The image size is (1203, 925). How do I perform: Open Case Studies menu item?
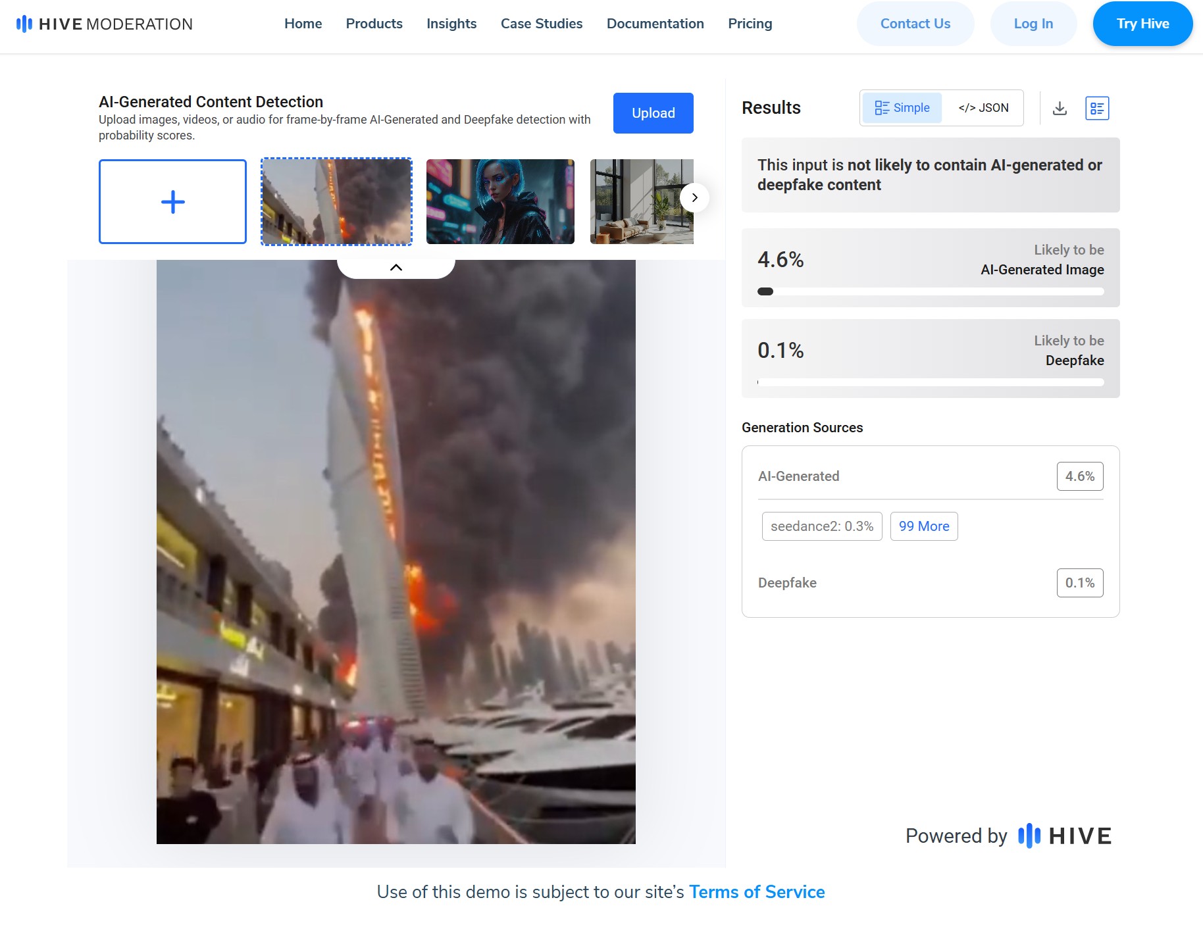[x=542, y=24]
